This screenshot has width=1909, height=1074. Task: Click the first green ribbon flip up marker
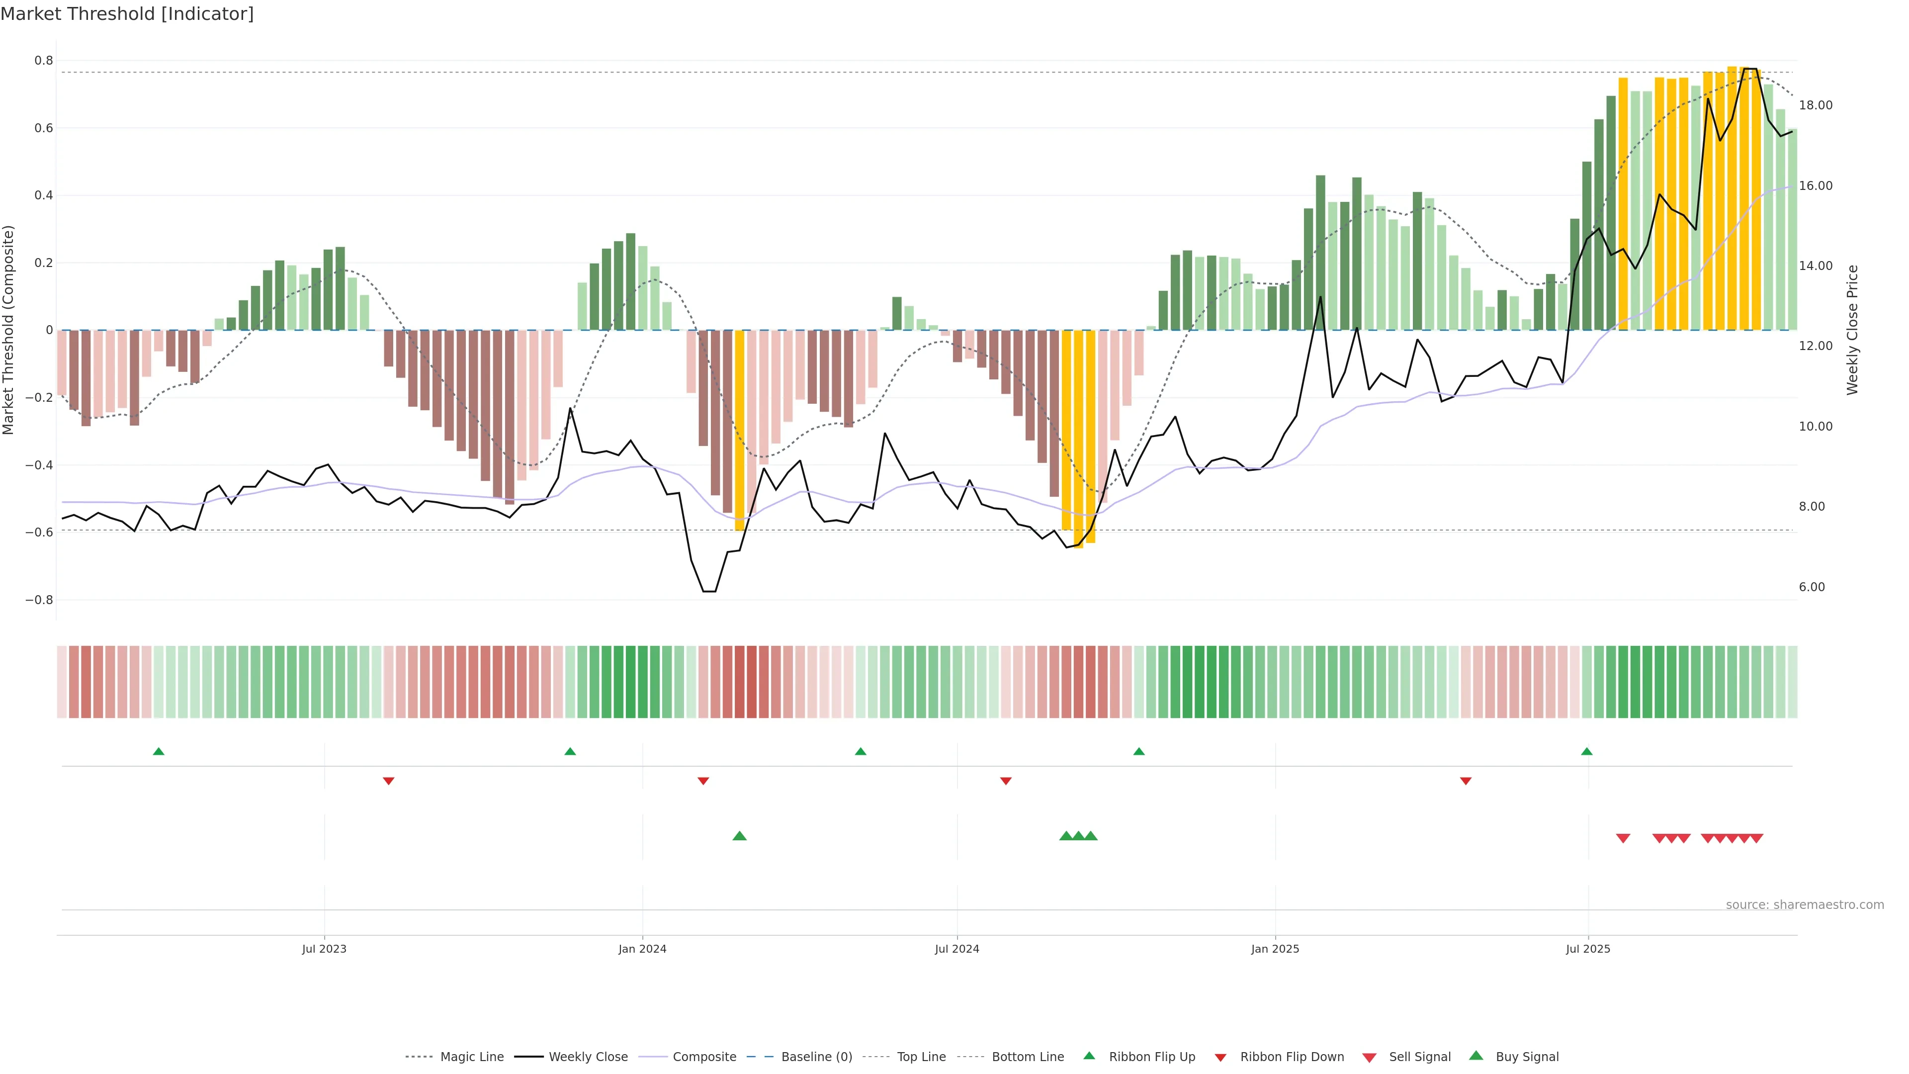coord(159,752)
